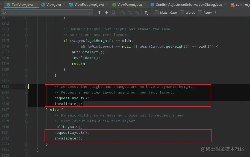Go to next occurrence arrow

point(107,13)
